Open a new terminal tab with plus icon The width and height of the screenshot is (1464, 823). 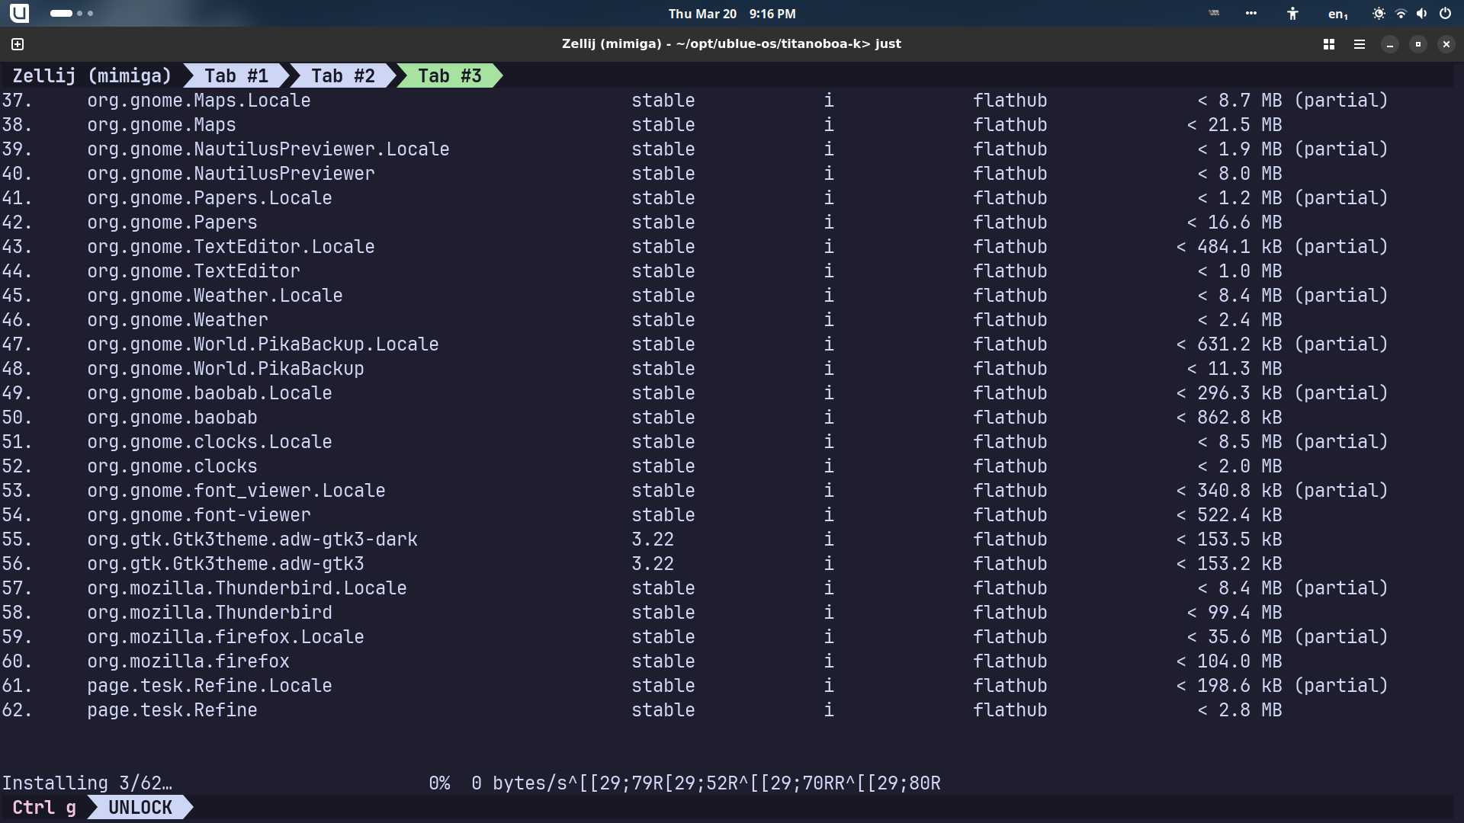[x=18, y=44]
